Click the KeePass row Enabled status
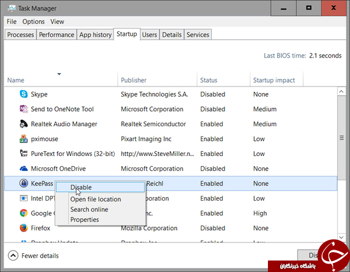The image size is (350, 272). point(211,184)
